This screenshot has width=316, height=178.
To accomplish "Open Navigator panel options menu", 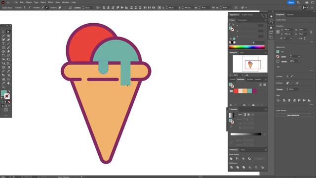I will coord(266,52).
